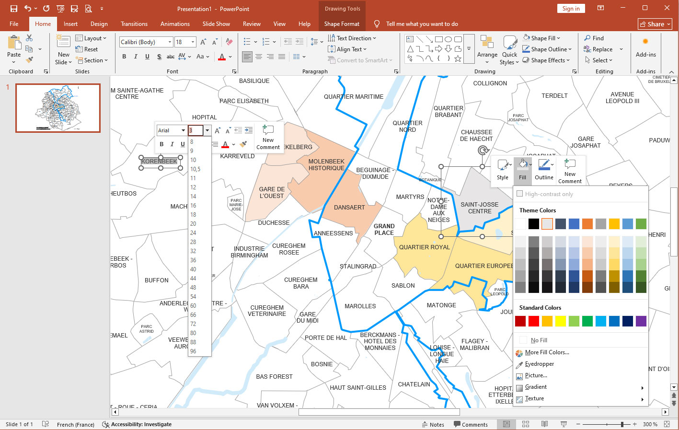Pick the purple standard color swatch
This screenshot has width=679, height=430.
(641, 321)
